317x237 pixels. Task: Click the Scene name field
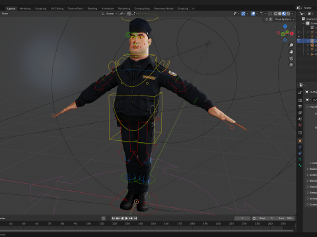point(310,8)
